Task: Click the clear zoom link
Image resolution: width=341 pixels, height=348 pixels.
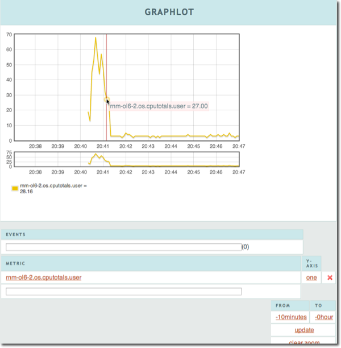Action: 304,342
